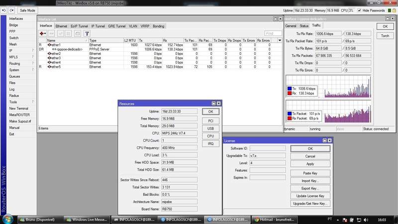The image size is (398, 224).
Task: Click the remove minus icon in Interface List
Action: pyautogui.click(x=52, y=33)
